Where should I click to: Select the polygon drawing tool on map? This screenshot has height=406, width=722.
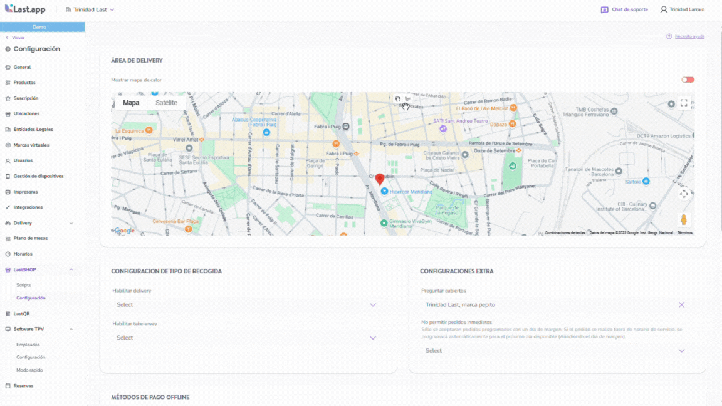tap(408, 99)
